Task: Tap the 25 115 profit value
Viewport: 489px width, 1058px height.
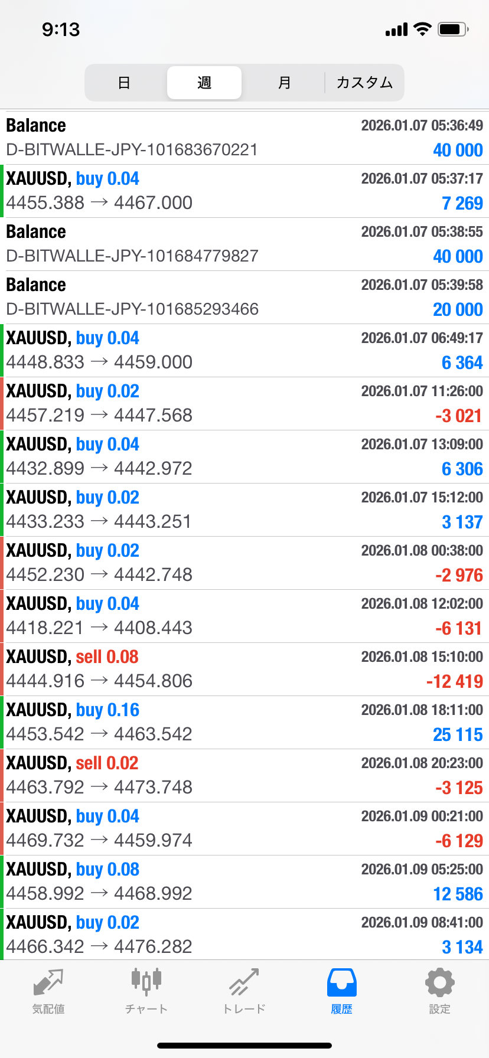Action: pyautogui.click(x=458, y=734)
